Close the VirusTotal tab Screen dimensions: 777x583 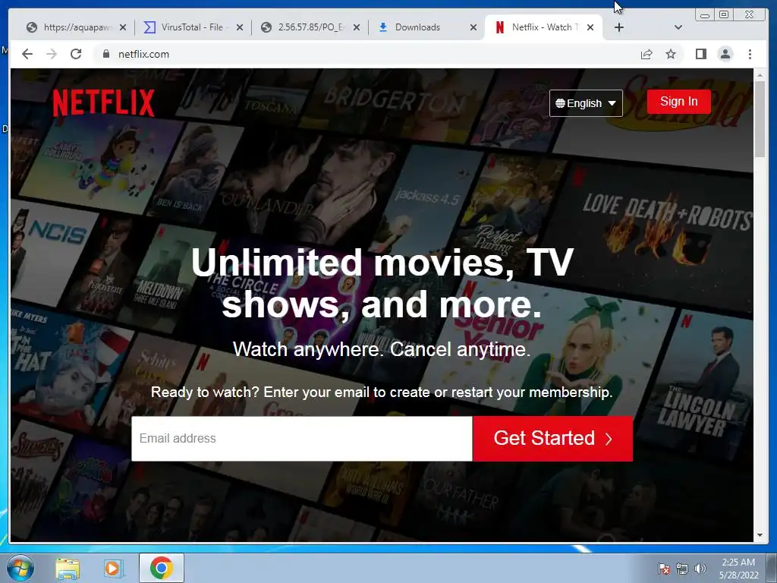(x=240, y=27)
